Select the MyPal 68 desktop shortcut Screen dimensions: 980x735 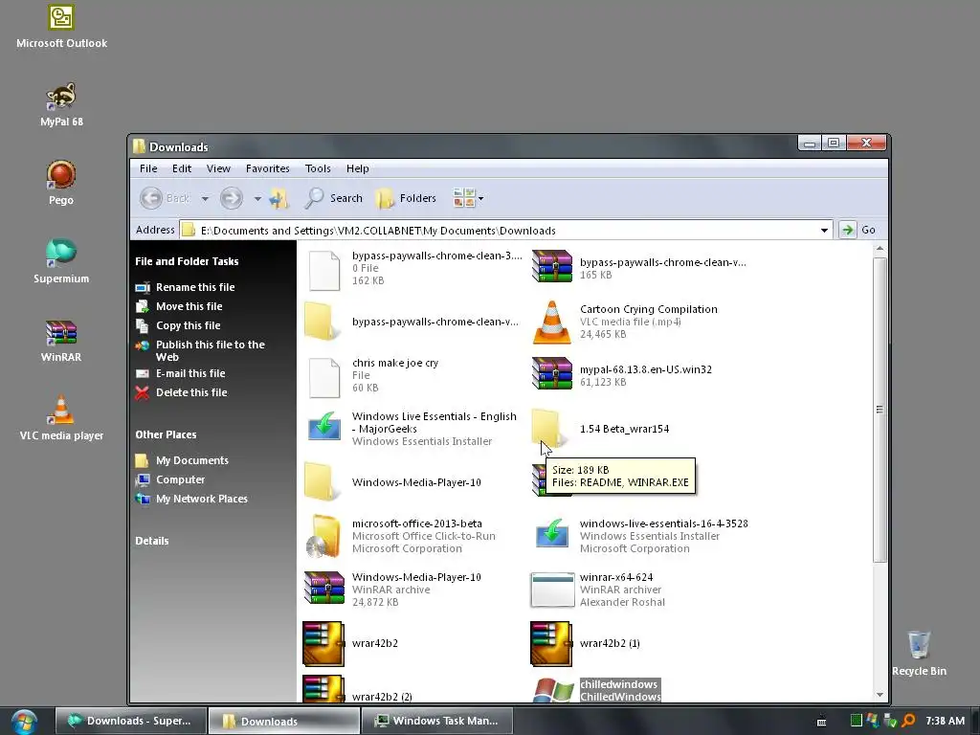pyautogui.click(x=61, y=105)
